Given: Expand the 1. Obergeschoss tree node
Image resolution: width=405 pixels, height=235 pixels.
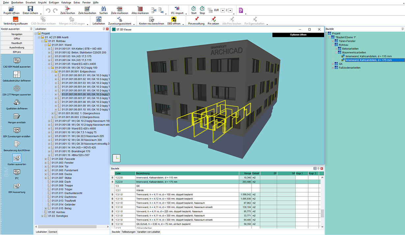Looking at the screenshot, I should [x=53, y=113].
